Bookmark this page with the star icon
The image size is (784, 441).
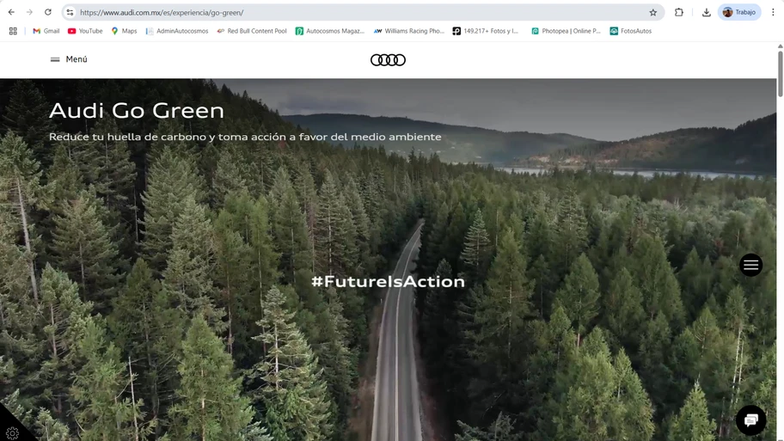click(x=653, y=13)
